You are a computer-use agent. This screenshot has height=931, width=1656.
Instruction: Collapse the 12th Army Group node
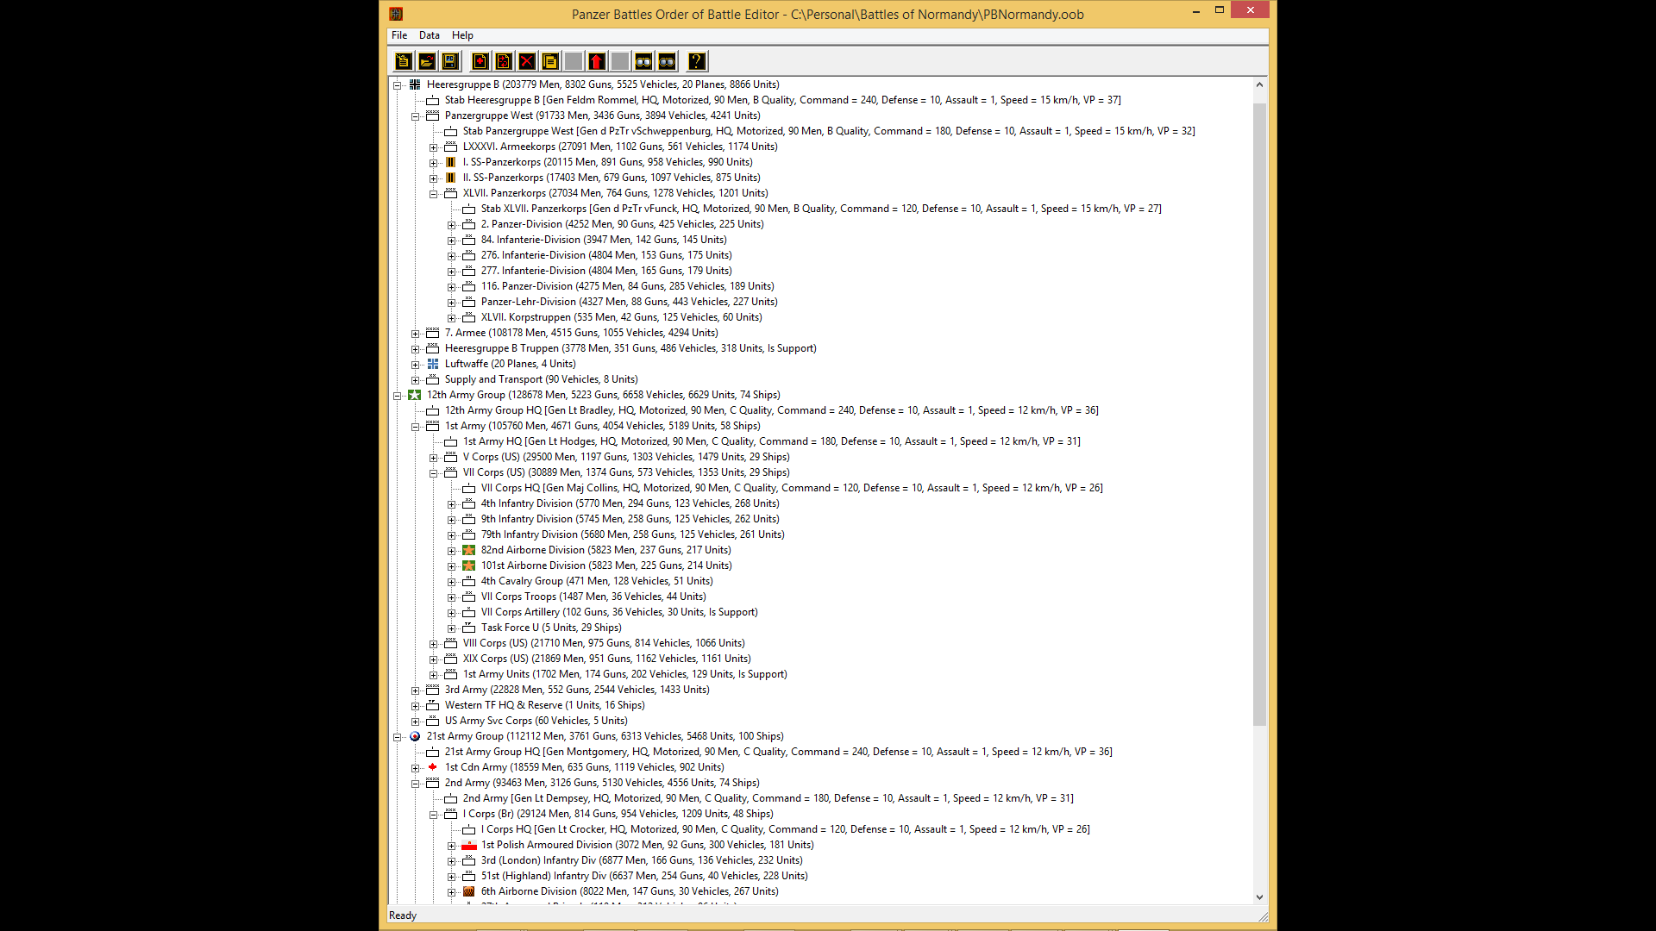(398, 396)
